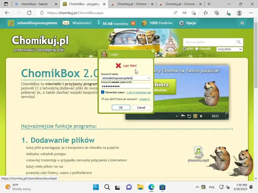Image resolution: width=258 pixels, height=193 pixels.
Task: Open taskbar Search magnifier
Action: click(107, 187)
